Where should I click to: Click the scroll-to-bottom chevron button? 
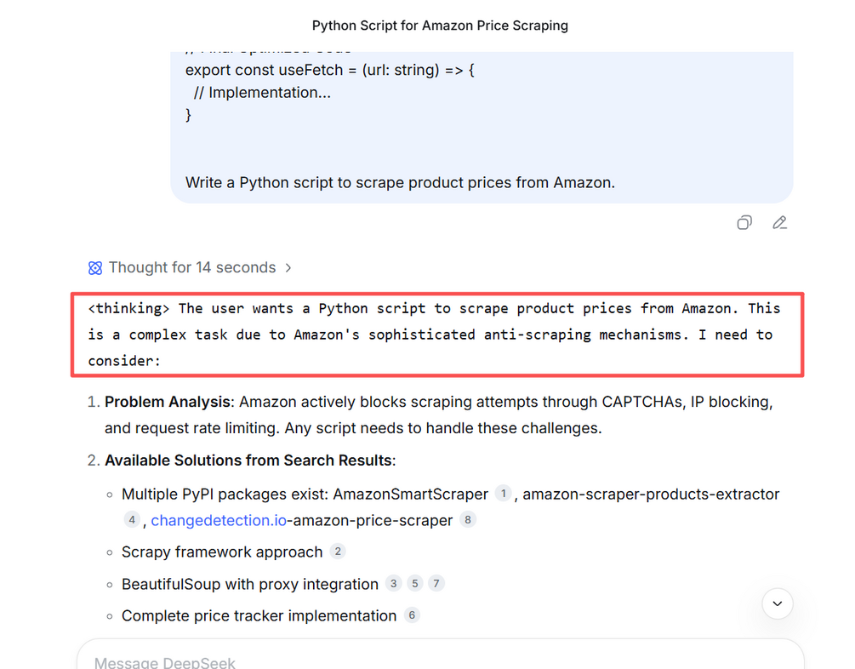pos(777,603)
